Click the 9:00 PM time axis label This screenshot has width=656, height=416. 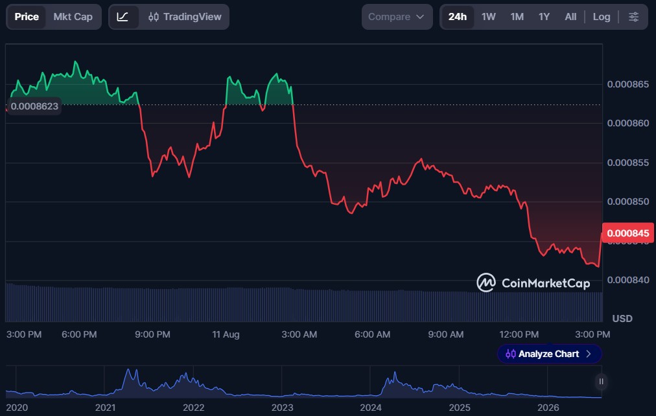[152, 334]
